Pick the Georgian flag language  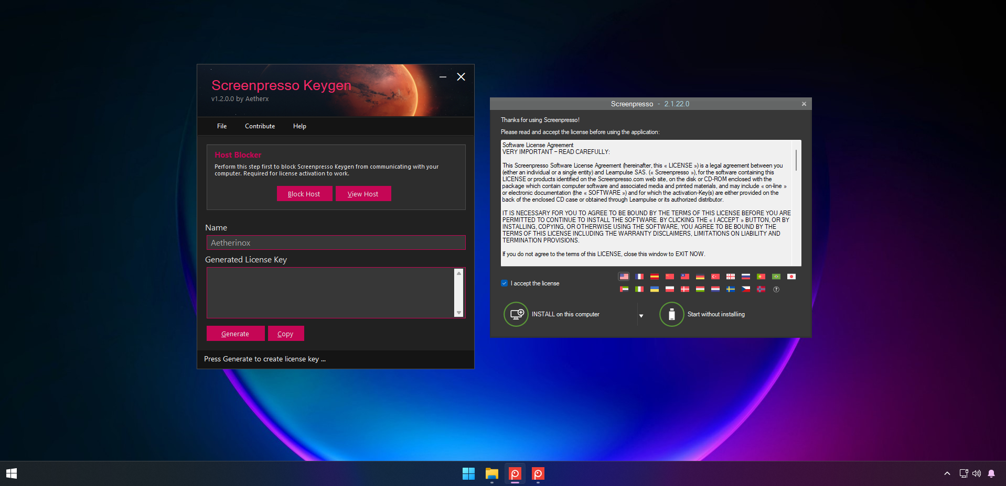pos(730,277)
